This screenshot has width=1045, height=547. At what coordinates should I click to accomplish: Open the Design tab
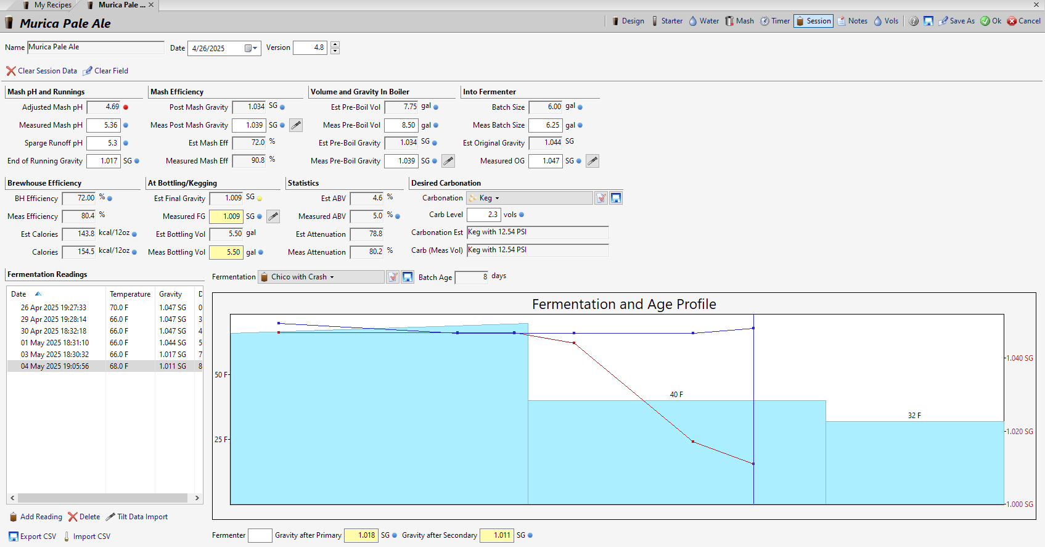pyautogui.click(x=628, y=21)
